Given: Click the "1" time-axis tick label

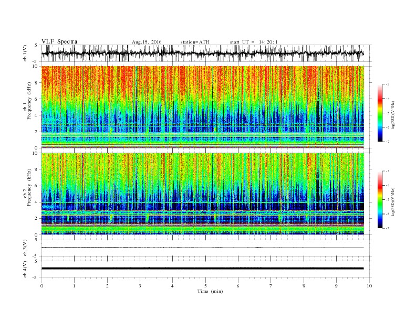Looking at the screenshot, I should (x=75, y=286).
